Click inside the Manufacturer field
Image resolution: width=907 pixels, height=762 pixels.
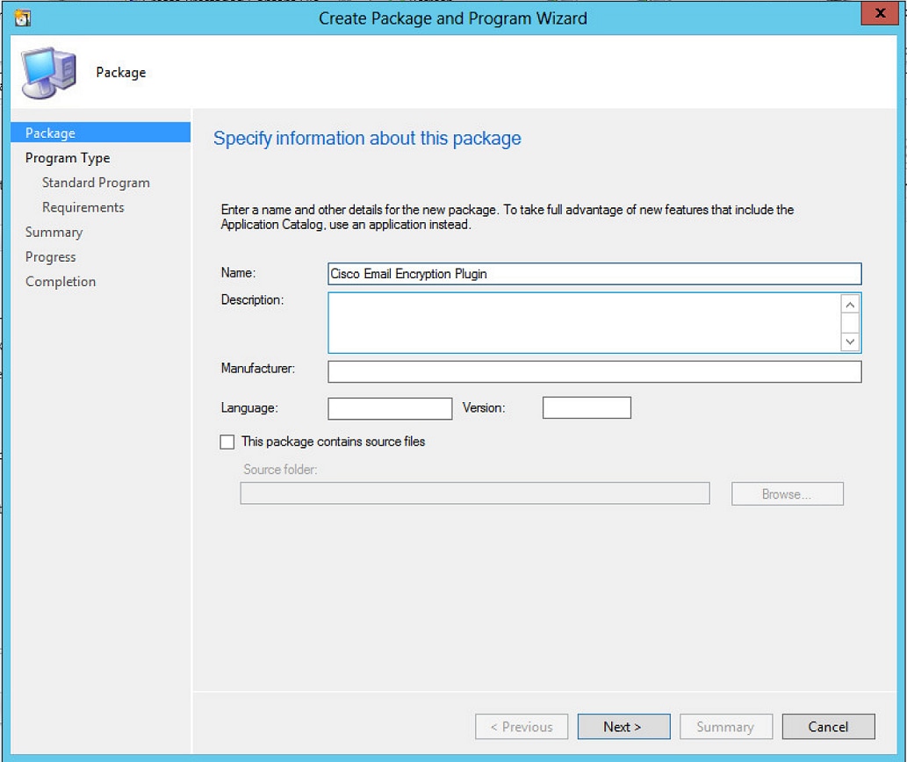[594, 370]
